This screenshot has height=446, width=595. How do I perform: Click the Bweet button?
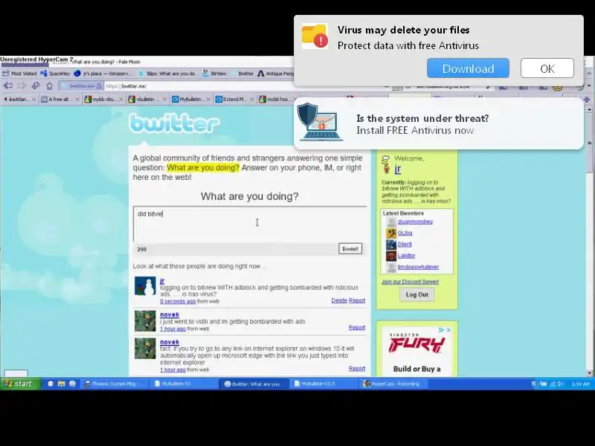(350, 249)
